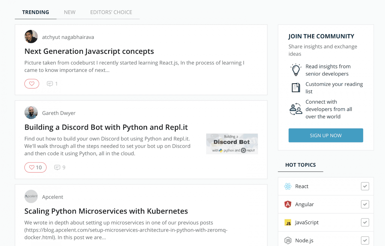Screen dimensions: 385x246
Task: Disable the Angular topic checkbox
Action: click(365, 204)
